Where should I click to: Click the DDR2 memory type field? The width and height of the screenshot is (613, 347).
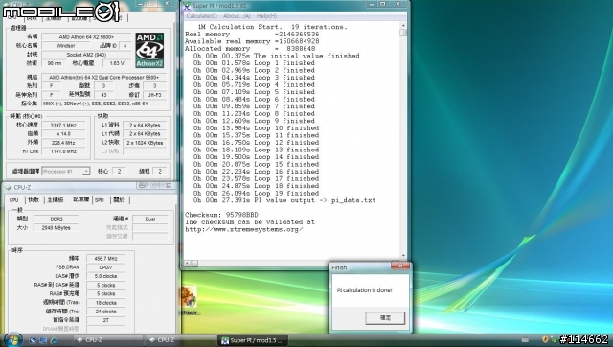tap(57, 220)
